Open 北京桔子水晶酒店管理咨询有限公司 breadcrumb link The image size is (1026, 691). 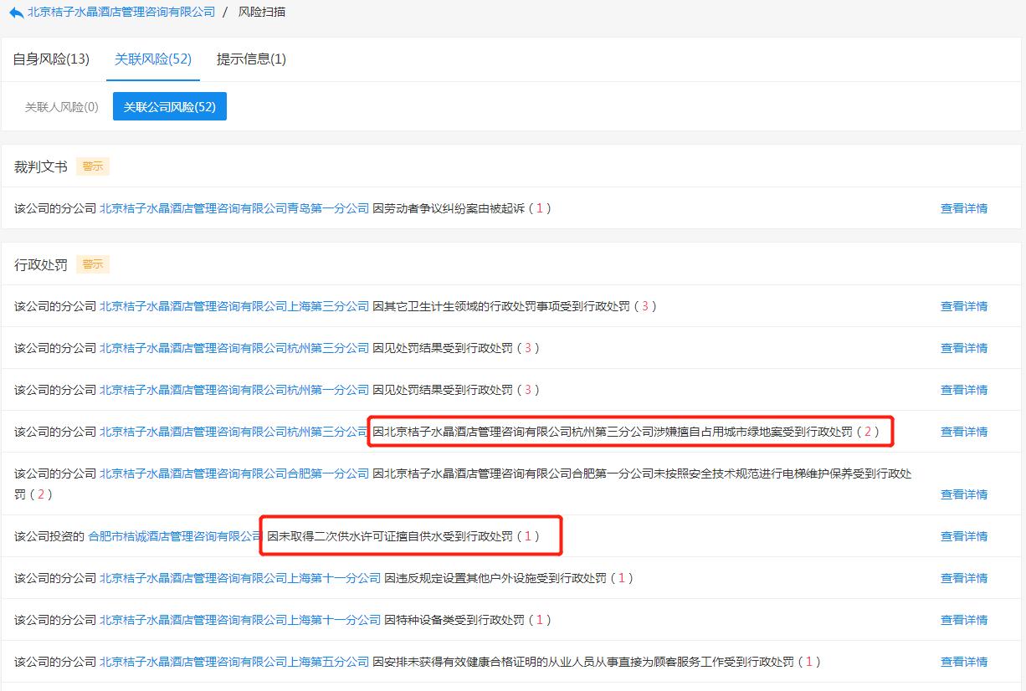[x=121, y=13]
